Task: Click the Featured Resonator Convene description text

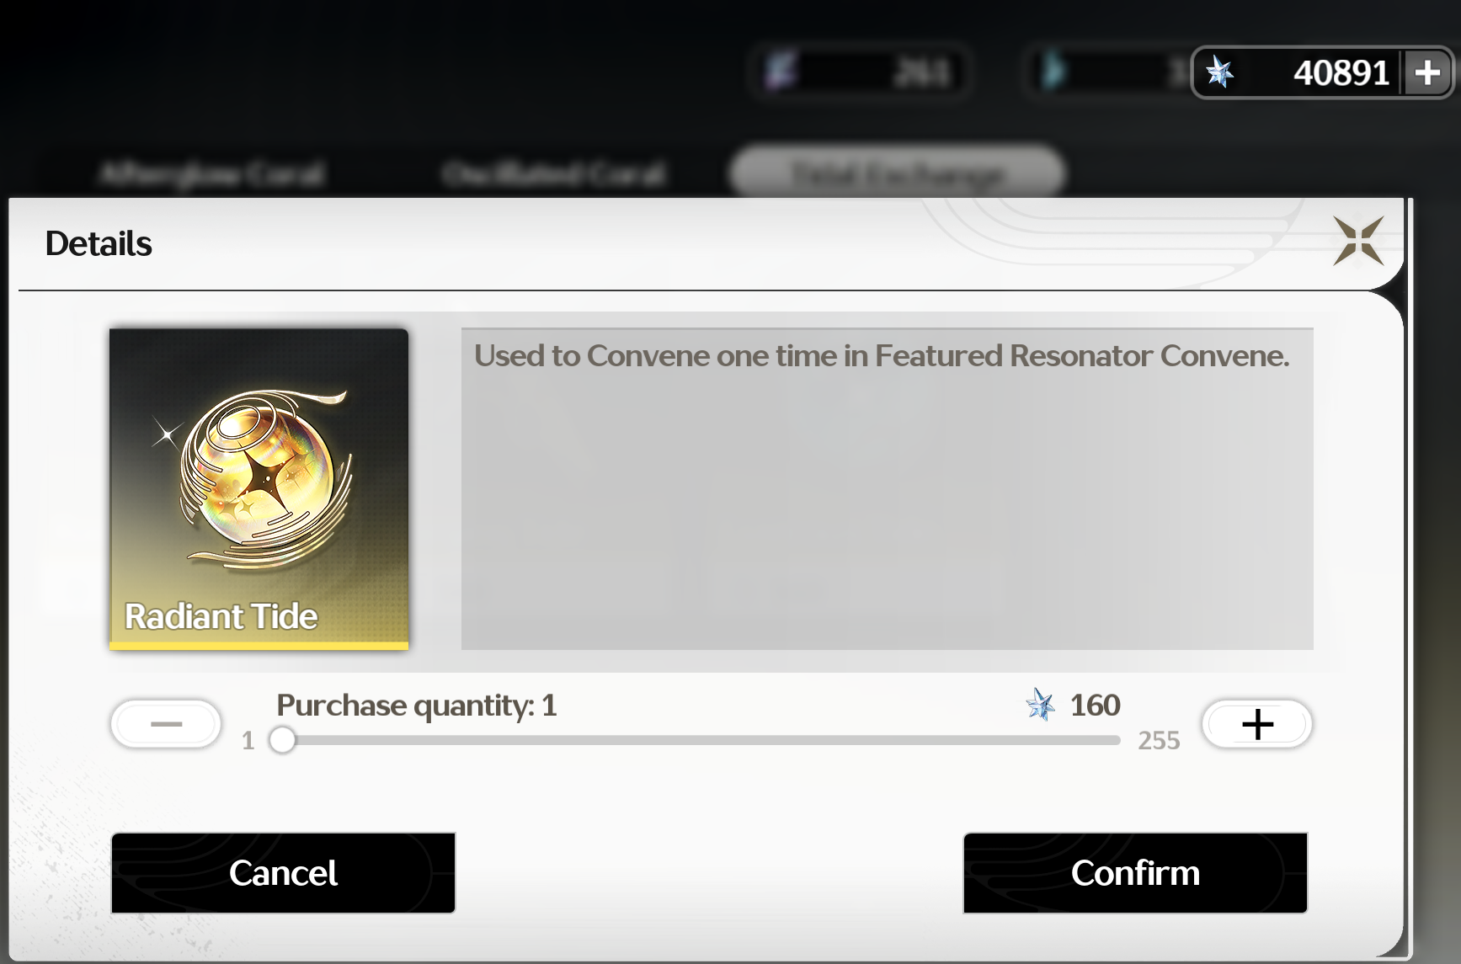Action: coord(882,356)
